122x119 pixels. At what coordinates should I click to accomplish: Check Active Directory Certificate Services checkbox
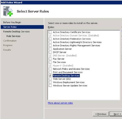pyautogui.click(x=50, y=32)
